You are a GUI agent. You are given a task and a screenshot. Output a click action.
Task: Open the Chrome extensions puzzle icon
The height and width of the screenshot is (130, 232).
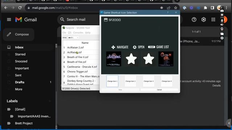[x=206, y=8]
